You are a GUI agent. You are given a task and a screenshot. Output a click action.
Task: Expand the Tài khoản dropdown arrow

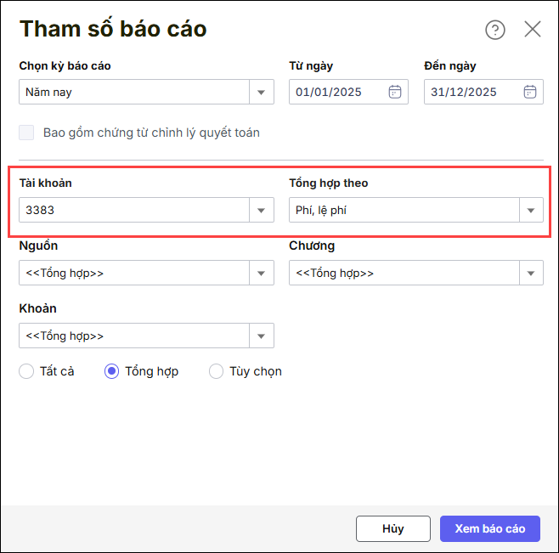pos(262,210)
